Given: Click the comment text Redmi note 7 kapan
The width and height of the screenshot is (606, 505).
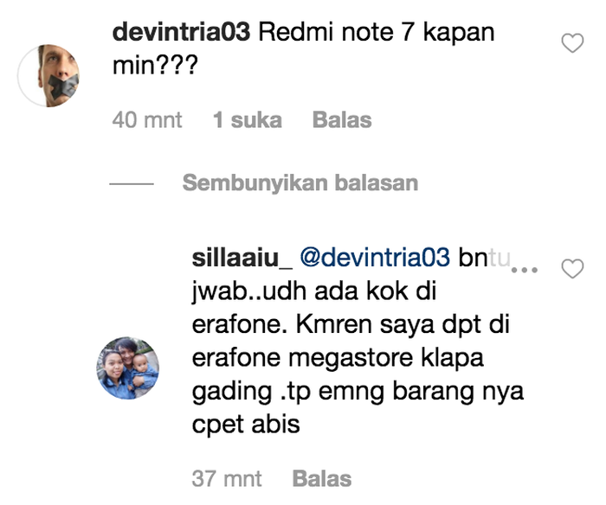Looking at the screenshot, I should coord(377,33).
